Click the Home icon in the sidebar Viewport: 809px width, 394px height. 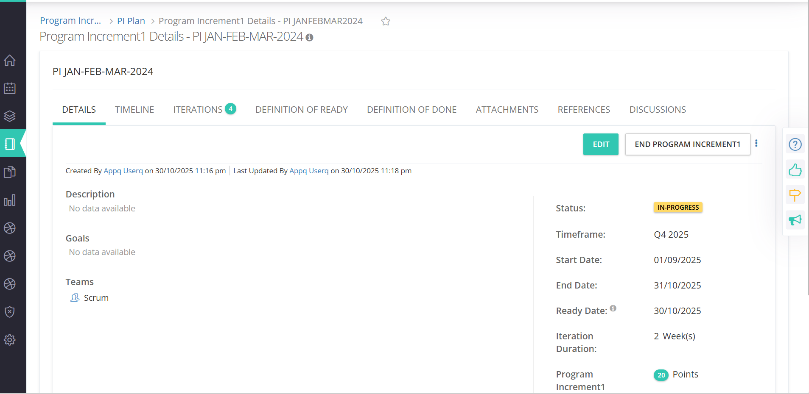tap(10, 61)
